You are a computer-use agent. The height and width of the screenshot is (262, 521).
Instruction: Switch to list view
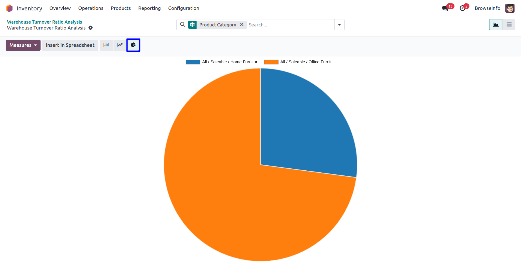point(509,25)
